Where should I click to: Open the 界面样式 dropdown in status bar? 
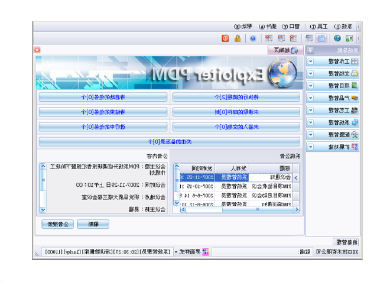coord(176,252)
